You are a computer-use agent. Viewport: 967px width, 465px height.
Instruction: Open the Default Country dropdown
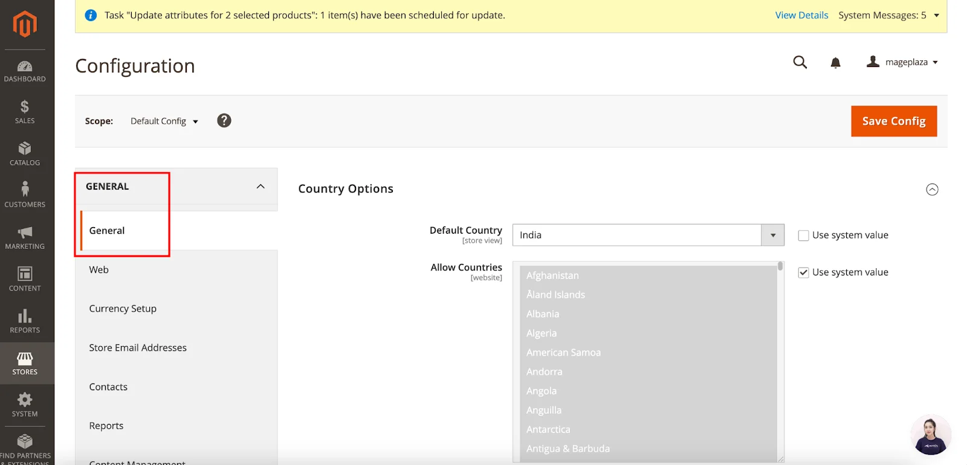click(648, 235)
